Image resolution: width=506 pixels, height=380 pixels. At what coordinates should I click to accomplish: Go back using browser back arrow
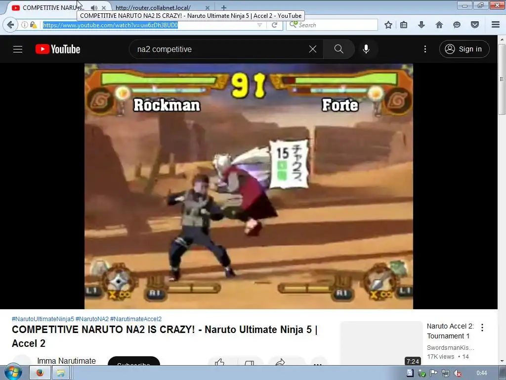tap(10, 25)
